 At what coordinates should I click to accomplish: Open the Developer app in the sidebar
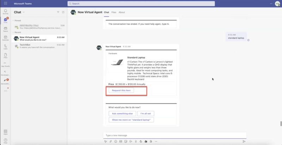click(5, 73)
